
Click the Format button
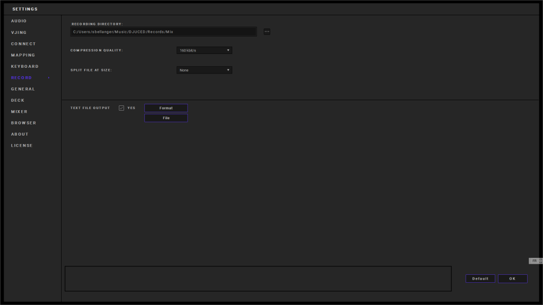166,108
